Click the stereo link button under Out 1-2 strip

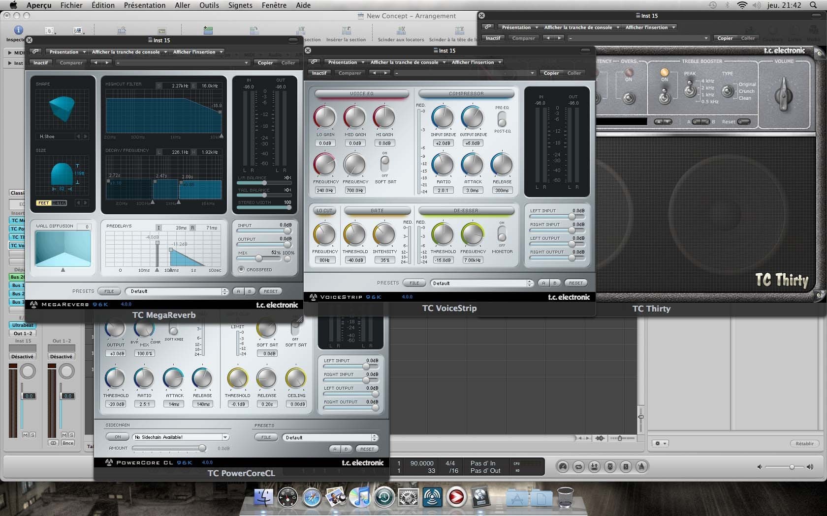pyautogui.click(x=54, y=443)
